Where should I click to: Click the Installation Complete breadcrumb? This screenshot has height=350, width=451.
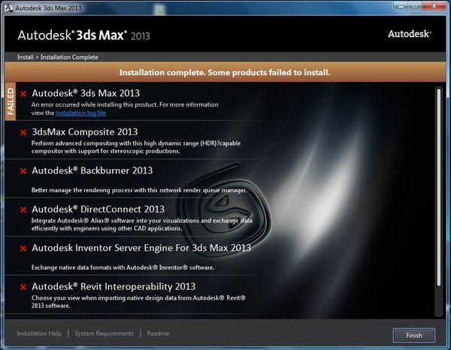(69, 57)
